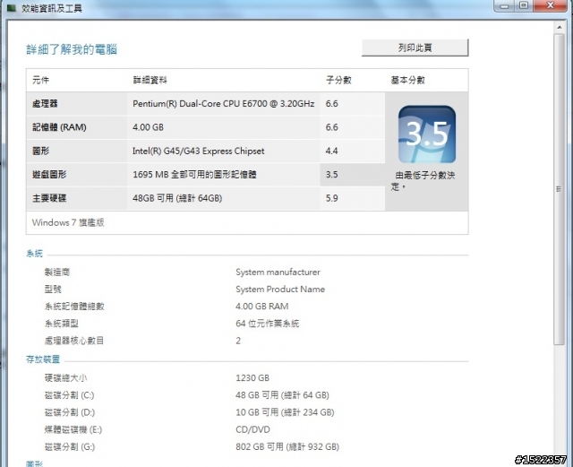Image resolution: width=573 pixels, height=467 pixels.
Task: Click the 列印此頁 print button
Action: click(415, 48)
